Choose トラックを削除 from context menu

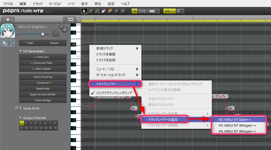pyautogui.click(x=116, y=60)
